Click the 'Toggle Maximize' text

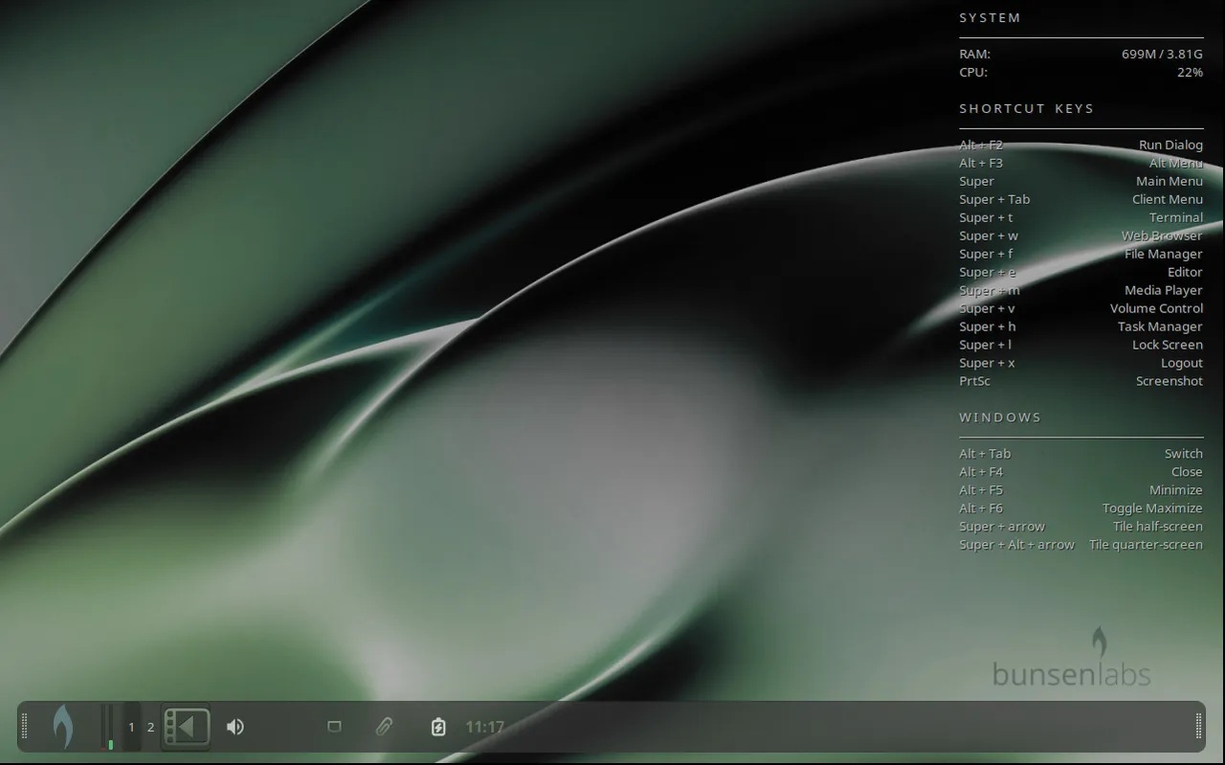pyautogui.click(x=1152, y=509)
